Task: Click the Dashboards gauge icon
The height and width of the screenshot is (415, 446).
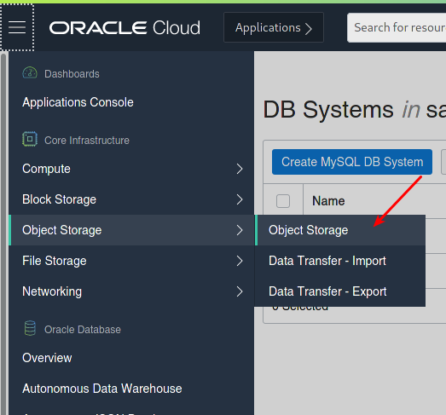Action: pos(30,73)
